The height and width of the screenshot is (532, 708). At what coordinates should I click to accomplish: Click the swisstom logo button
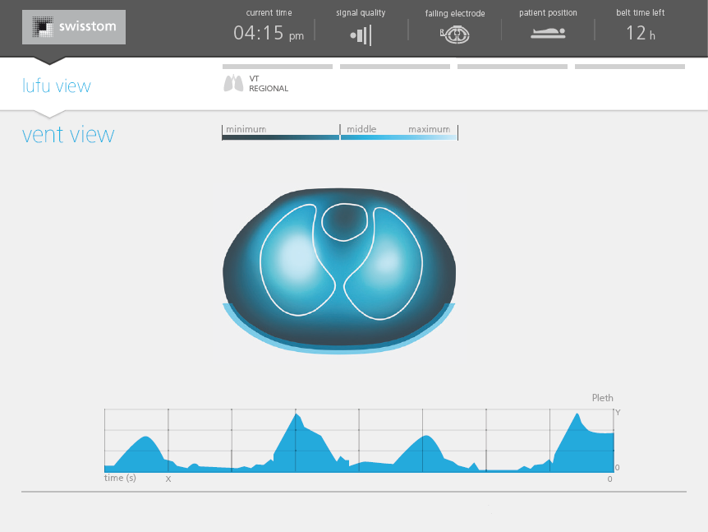[74, 28]
